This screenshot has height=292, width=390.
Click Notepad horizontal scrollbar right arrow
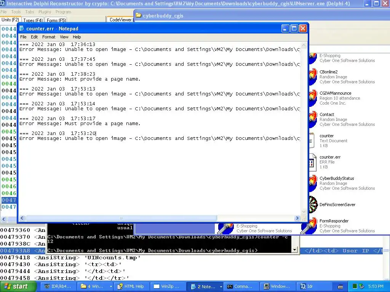[297, 218]
